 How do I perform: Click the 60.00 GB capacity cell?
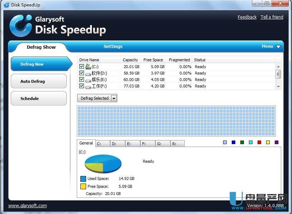tap(132, 80)
